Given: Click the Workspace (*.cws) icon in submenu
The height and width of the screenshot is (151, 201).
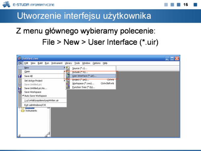Looking at the screenshot, I should (68, 83).
